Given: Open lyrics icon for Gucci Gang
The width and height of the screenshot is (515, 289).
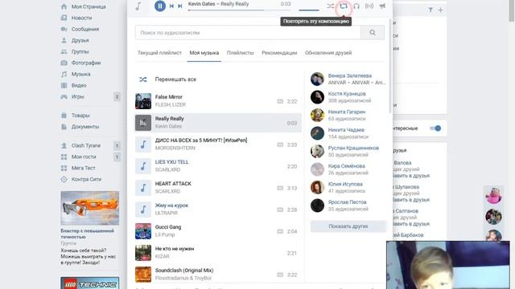Looking at the screenshot, I should pyautogui.click(x=280, y=231).
